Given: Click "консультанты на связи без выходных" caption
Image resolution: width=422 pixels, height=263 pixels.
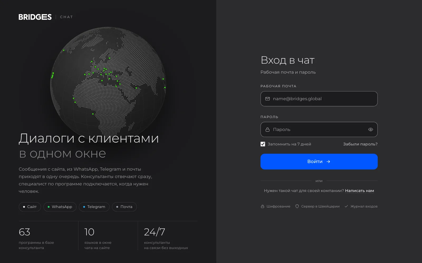Looking at the screenshot, I should 166,245.
